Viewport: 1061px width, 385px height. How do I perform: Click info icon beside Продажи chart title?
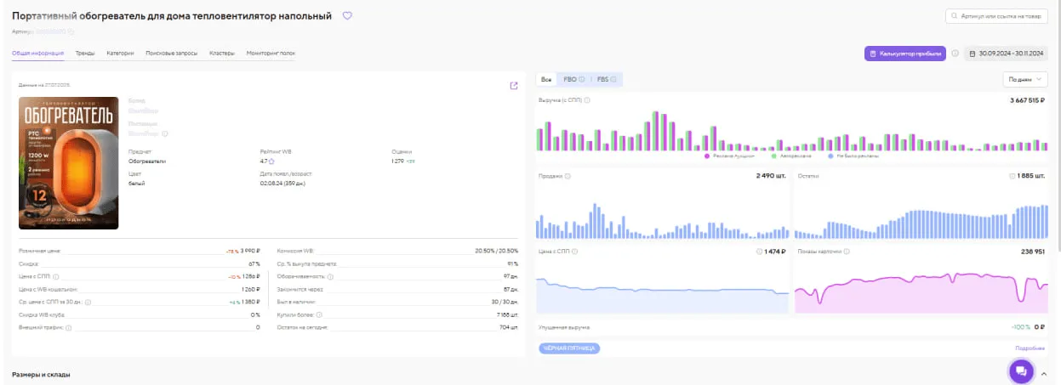(x=568, y=177)
